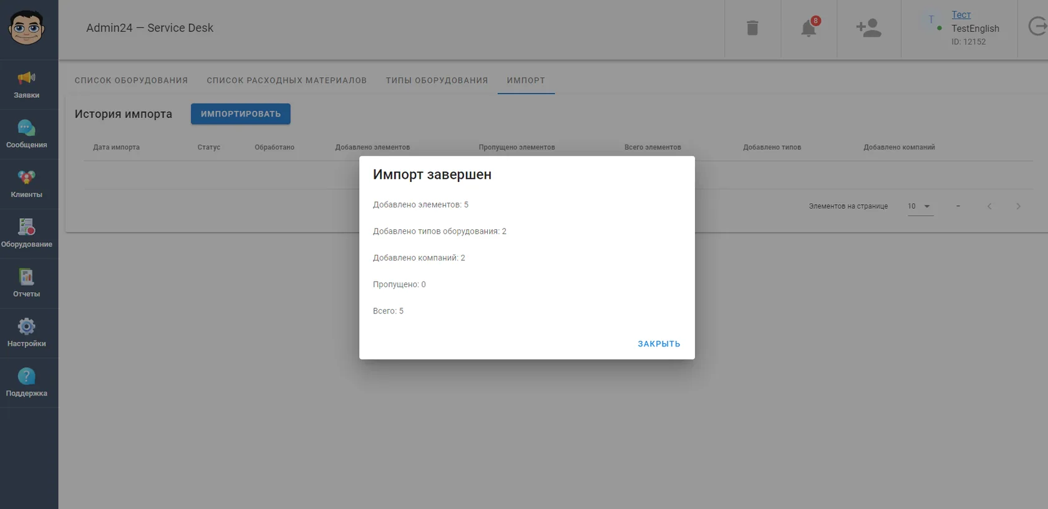Click the ID: 12152 text
This screenshot has width=1048, height=509.
968,42
